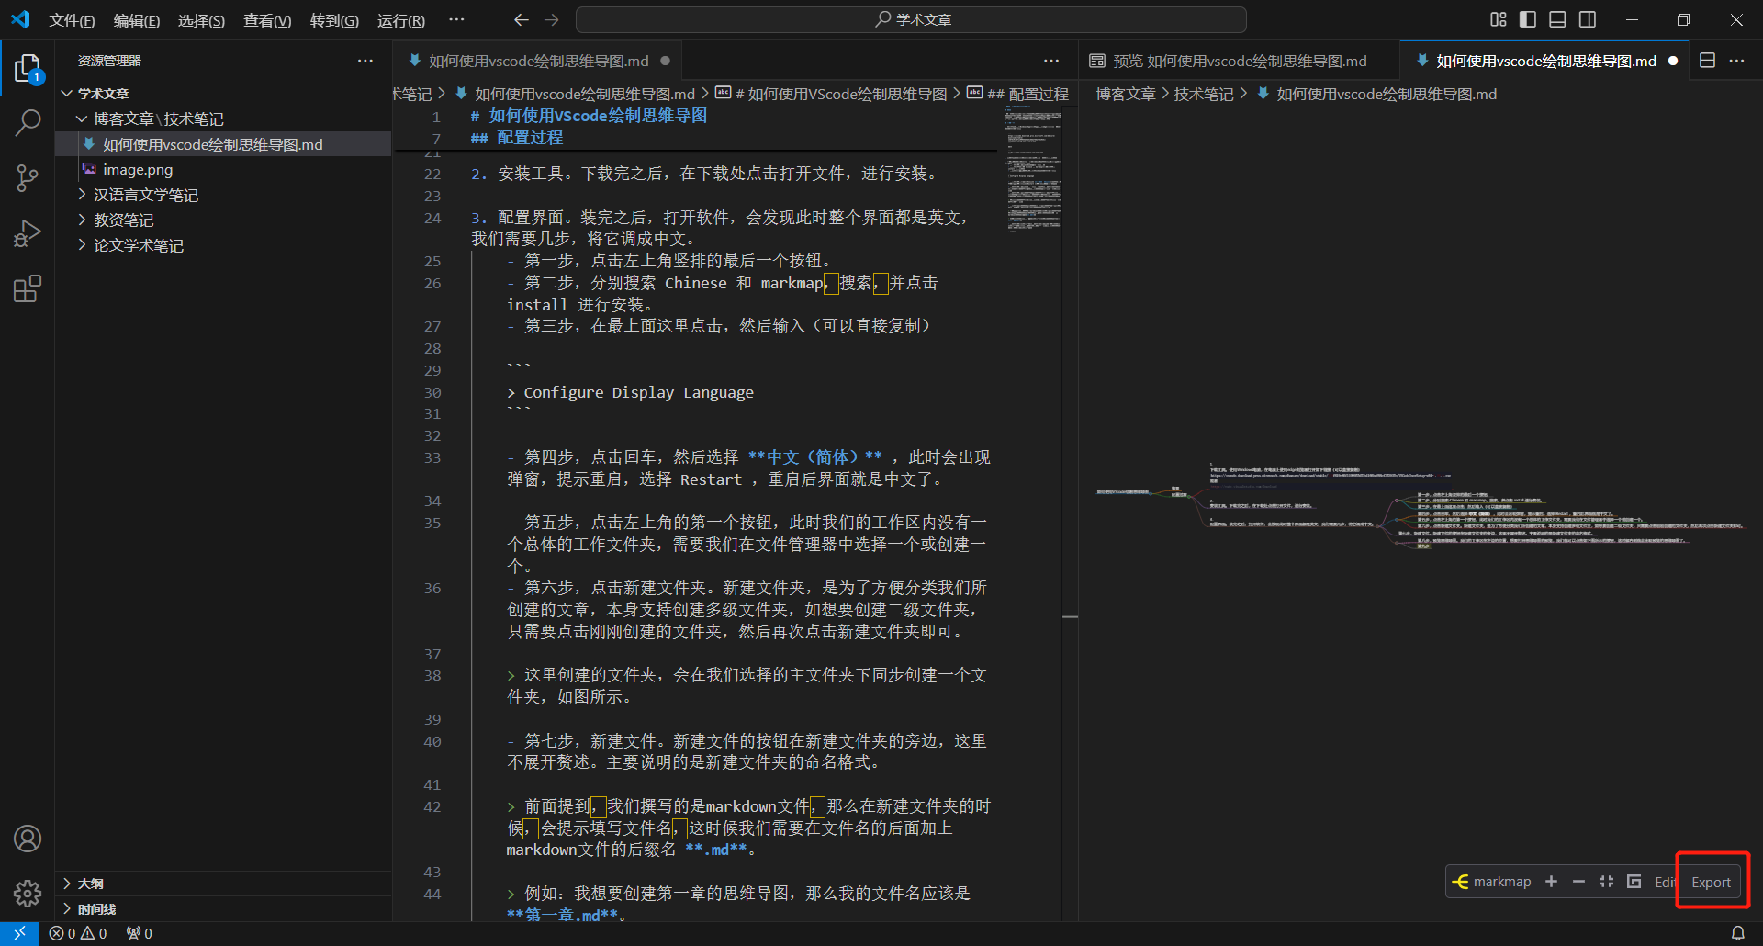
Task: Open the 选择(S) menu
Action: click(201, 20)
